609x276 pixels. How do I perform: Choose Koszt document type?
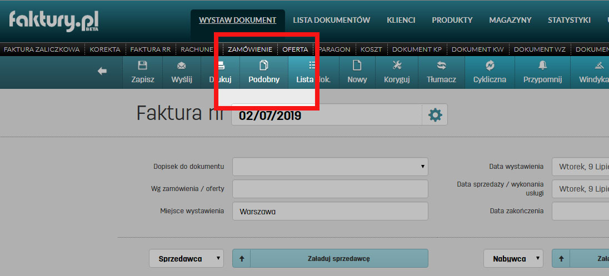(371, 49)
